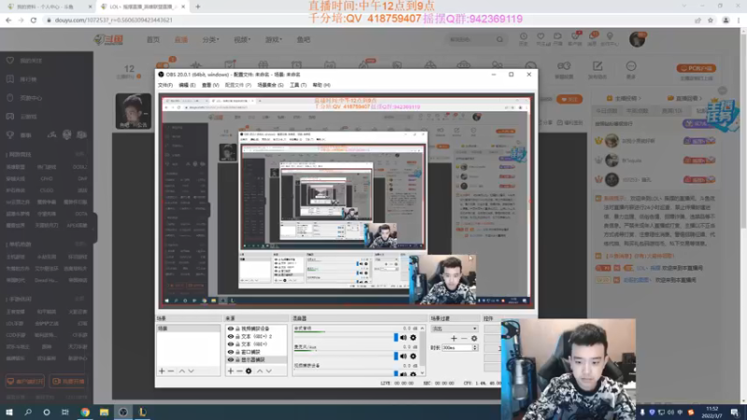Click the Douyu logo

point(109,40)
